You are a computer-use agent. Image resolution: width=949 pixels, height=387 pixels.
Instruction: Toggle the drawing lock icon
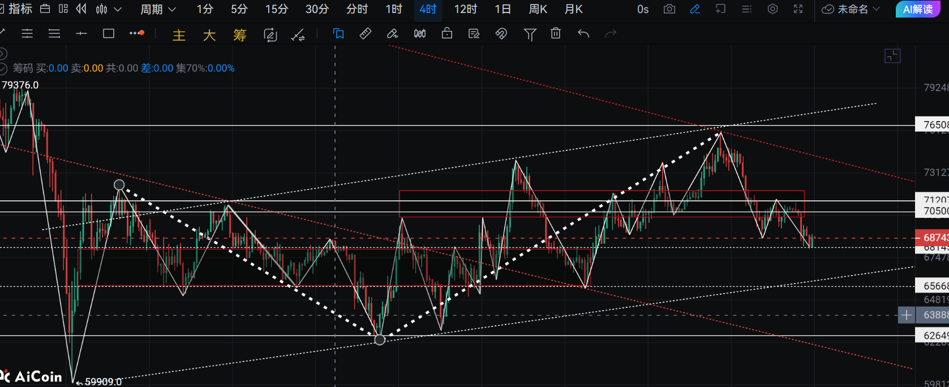tap(447, 34)
